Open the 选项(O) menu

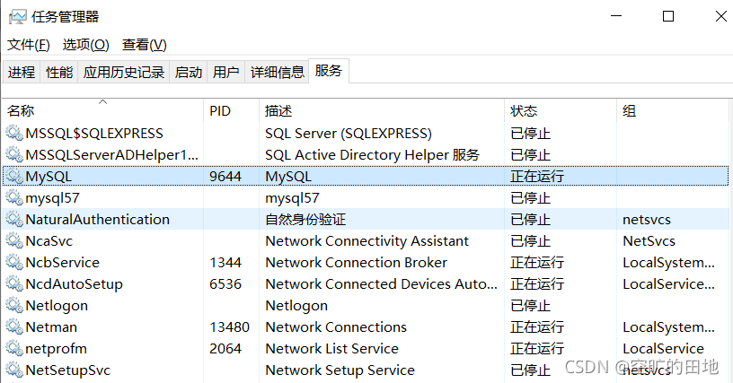click(86, 45)
